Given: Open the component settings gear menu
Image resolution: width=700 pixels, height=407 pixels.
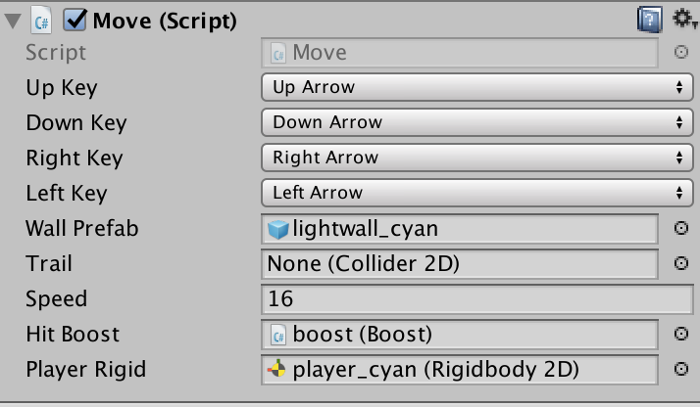Looking at the screenshot, I should click(x=681, y=18).
